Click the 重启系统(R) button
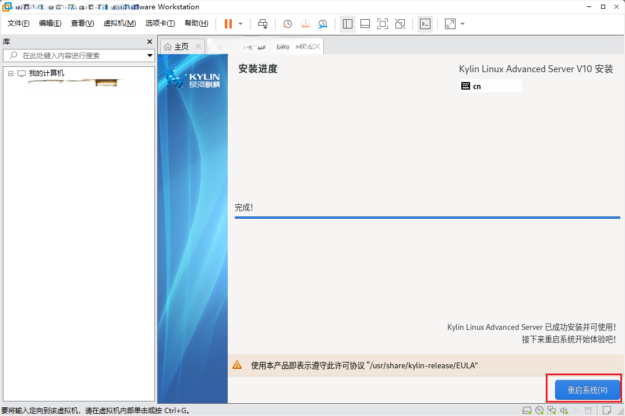This screenshot has width=625, height=416. (587, 390)
